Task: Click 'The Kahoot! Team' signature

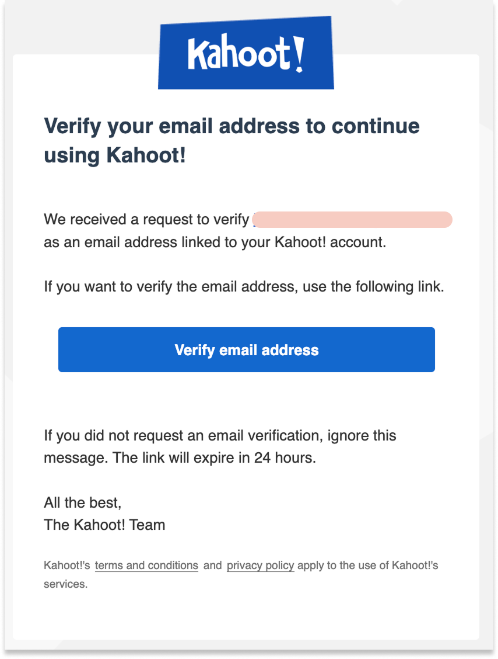Action: (104, 525)
